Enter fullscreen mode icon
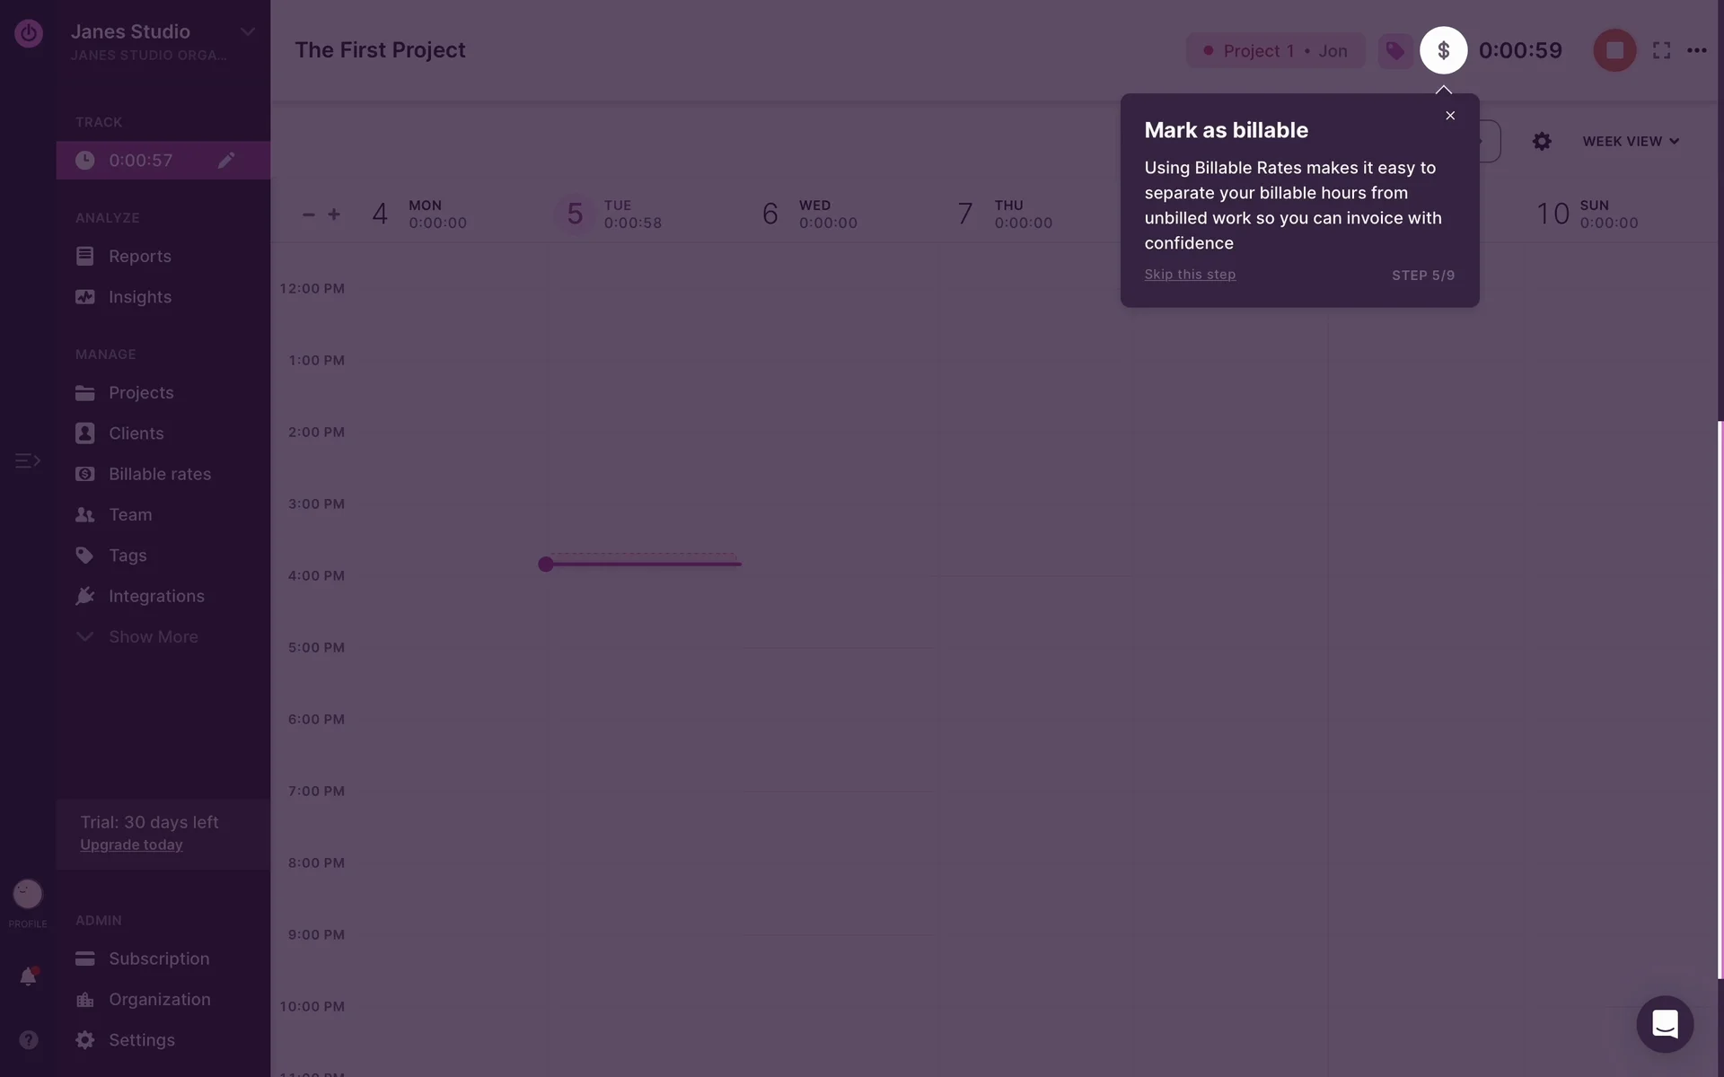1724x1077 pixels. 1661,50
